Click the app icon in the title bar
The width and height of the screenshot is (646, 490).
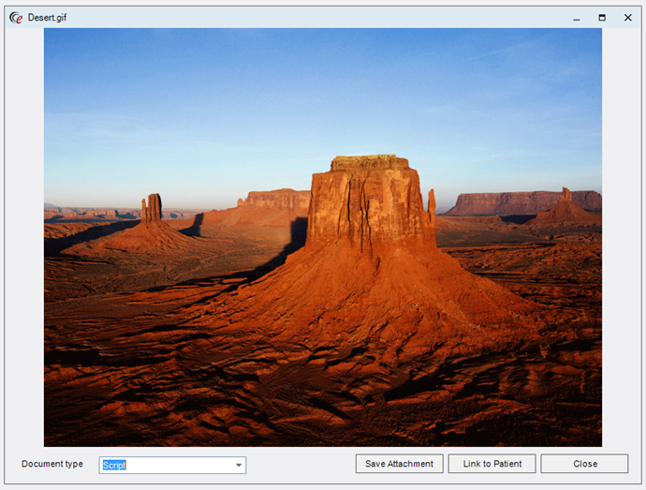point(16,17)
